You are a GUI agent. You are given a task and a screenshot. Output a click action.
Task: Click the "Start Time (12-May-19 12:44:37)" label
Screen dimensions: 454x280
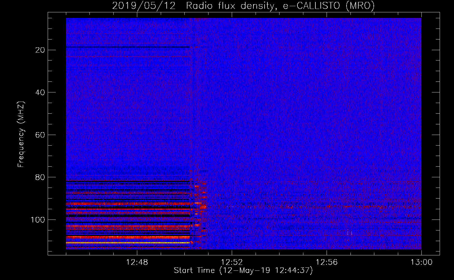point(243,270)
